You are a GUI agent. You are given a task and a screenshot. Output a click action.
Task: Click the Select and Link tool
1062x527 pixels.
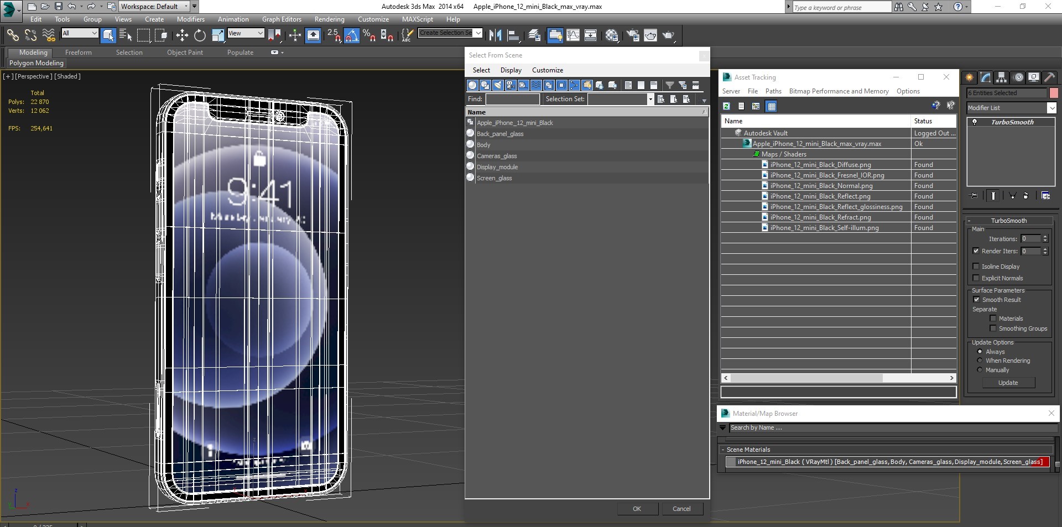tap(12, 35)
